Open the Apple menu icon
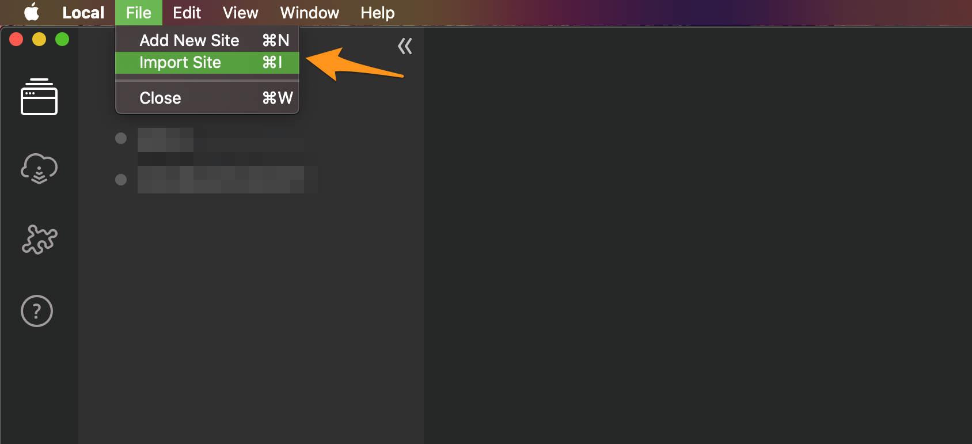The width and height of the screenshot is (972, 444). coord(32,12)
